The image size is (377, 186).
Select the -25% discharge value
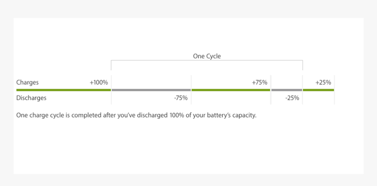pyautogui.click(x=292, y=98)
